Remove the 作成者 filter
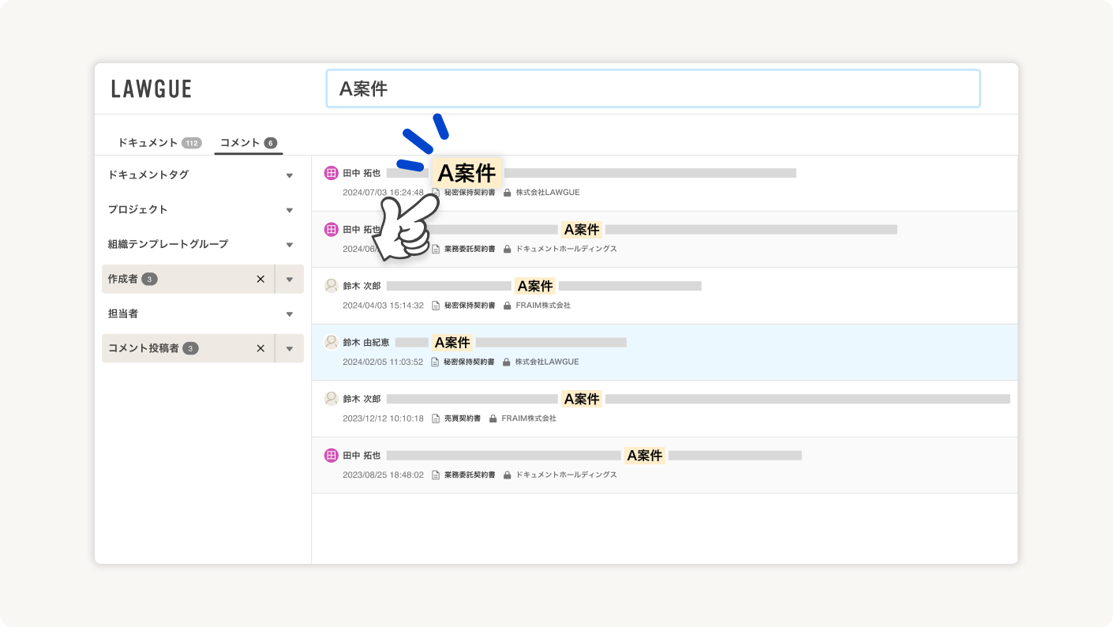1113x627 pixels. [260, 279]
